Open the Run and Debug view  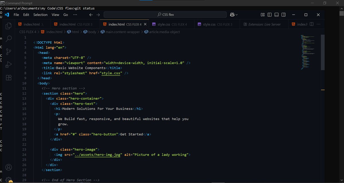(9, 65)
